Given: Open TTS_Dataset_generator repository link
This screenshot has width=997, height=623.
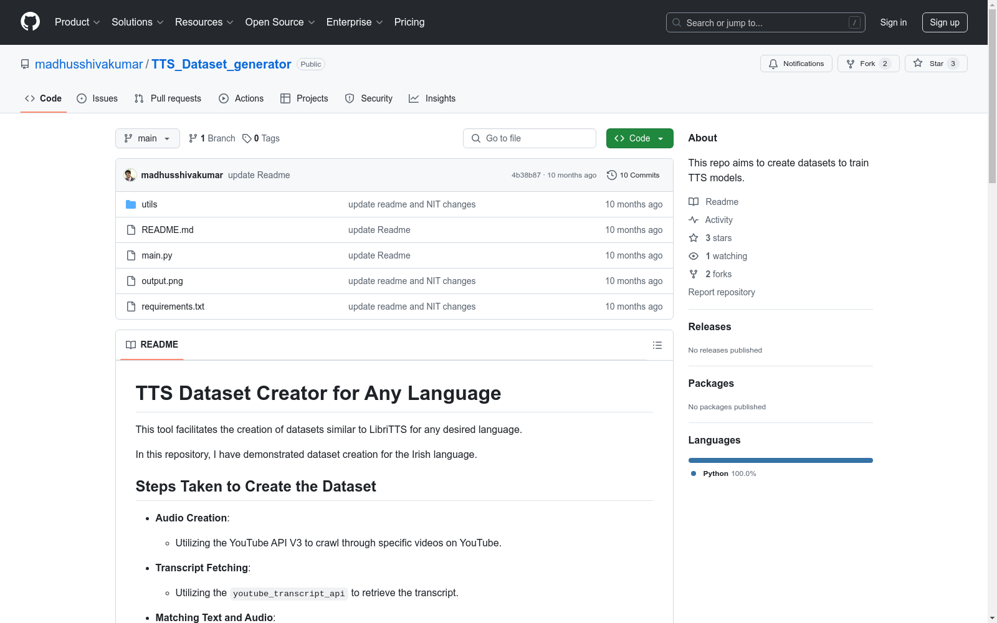Looking at the screenshot, I should click(x=221, y=64).
